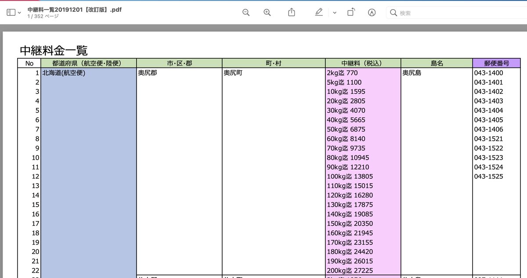Viewport: 527px width, 278px height.
Task: Click the 2kg迄 770 fee cell
Action: click(x=343, y=73)
